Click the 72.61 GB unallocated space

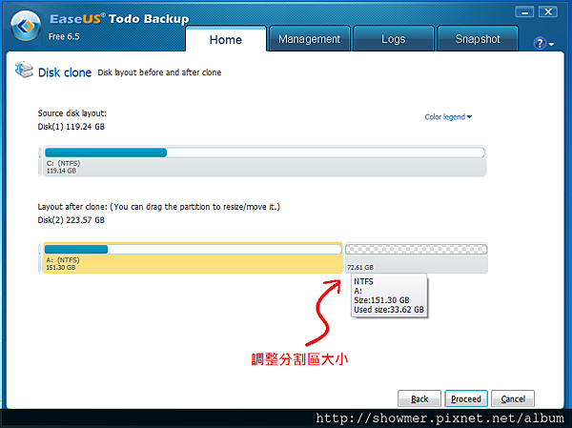417,257
